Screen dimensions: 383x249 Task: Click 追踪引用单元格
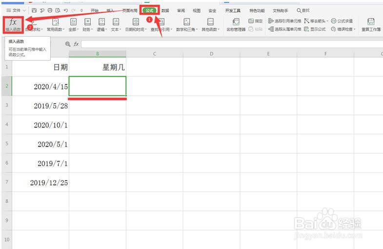point(284,21)
